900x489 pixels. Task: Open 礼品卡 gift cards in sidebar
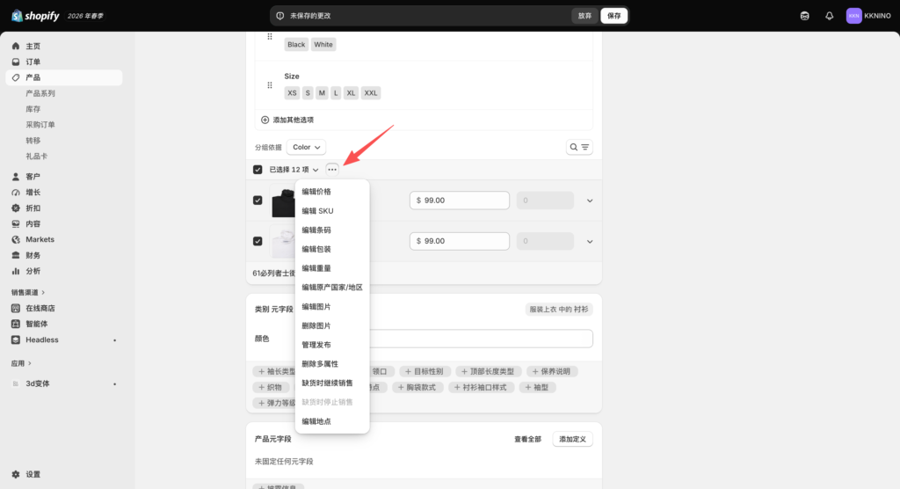click(x=36, y=157)
